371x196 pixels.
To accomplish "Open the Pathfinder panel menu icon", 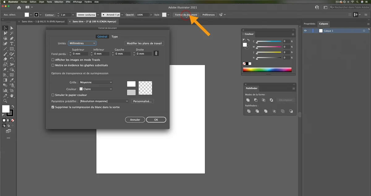I will pyautogui.click(x=293, y=88).
